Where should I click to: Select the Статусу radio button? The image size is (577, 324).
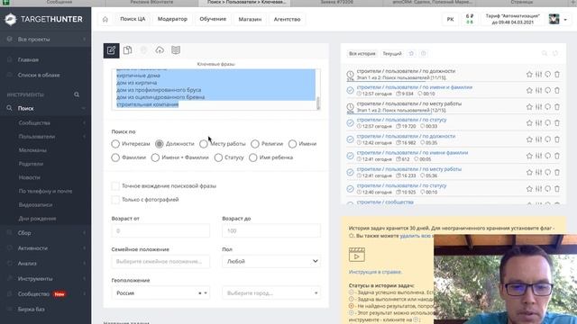point(218,157)
